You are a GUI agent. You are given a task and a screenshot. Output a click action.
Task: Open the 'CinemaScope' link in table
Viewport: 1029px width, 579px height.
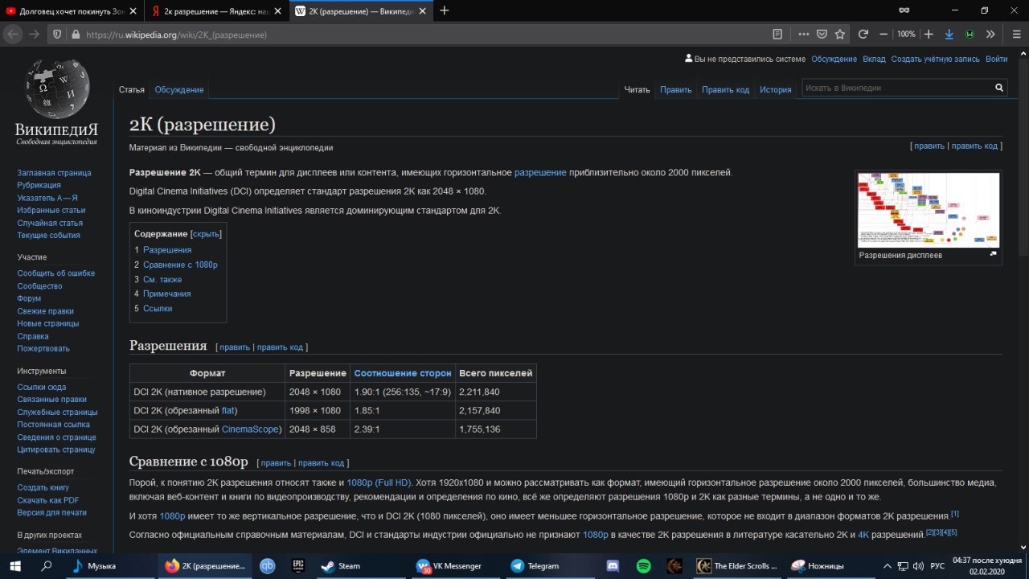click(252, 429)
